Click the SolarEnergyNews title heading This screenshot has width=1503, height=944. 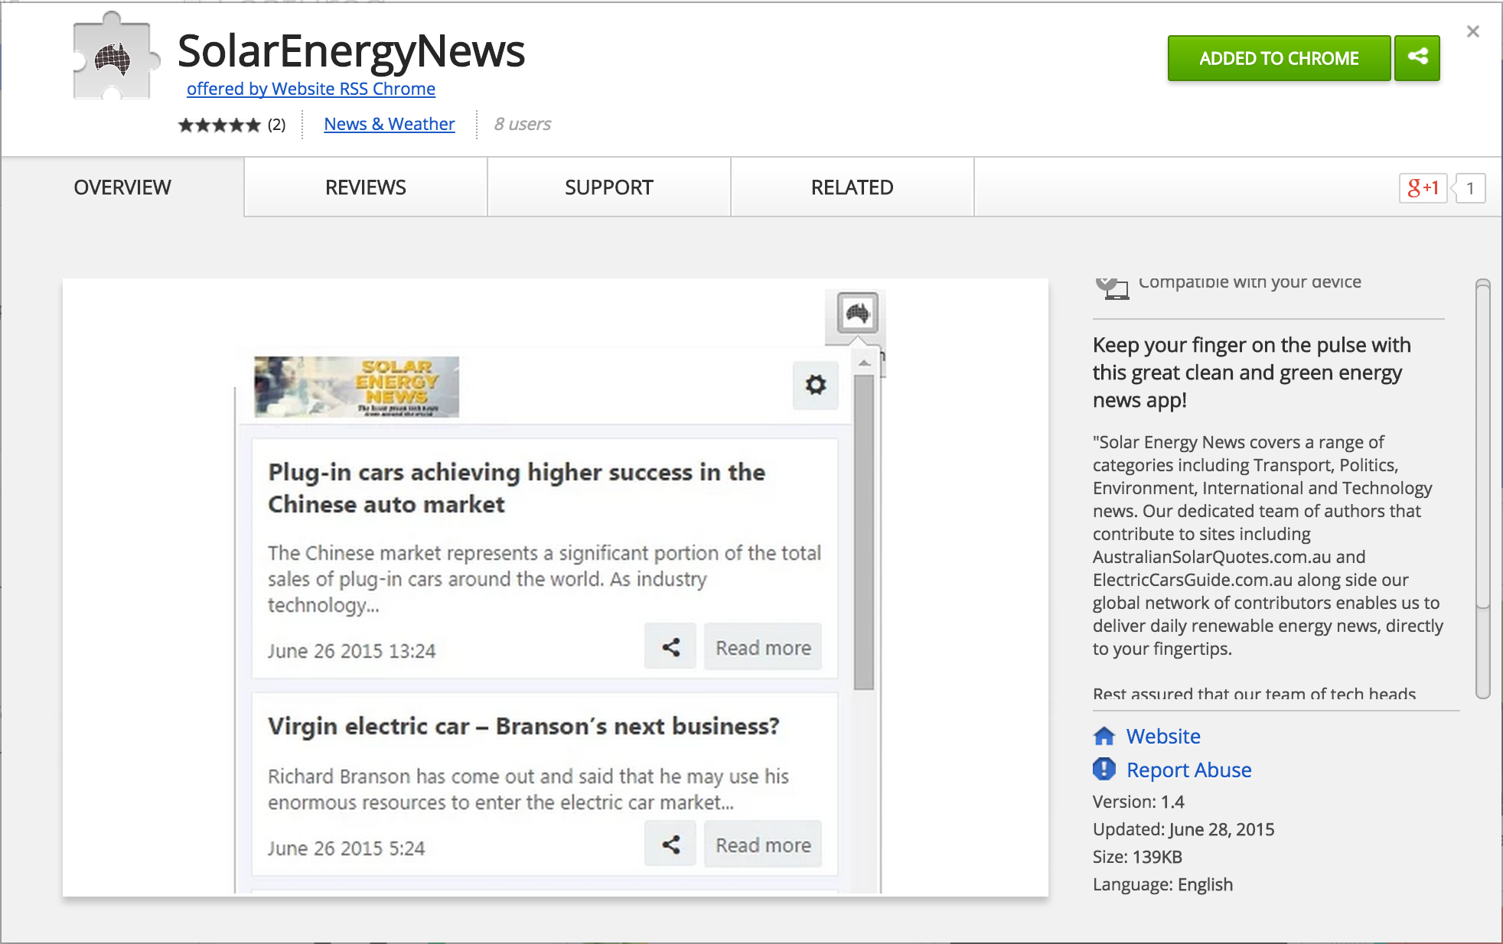(351, 51)
